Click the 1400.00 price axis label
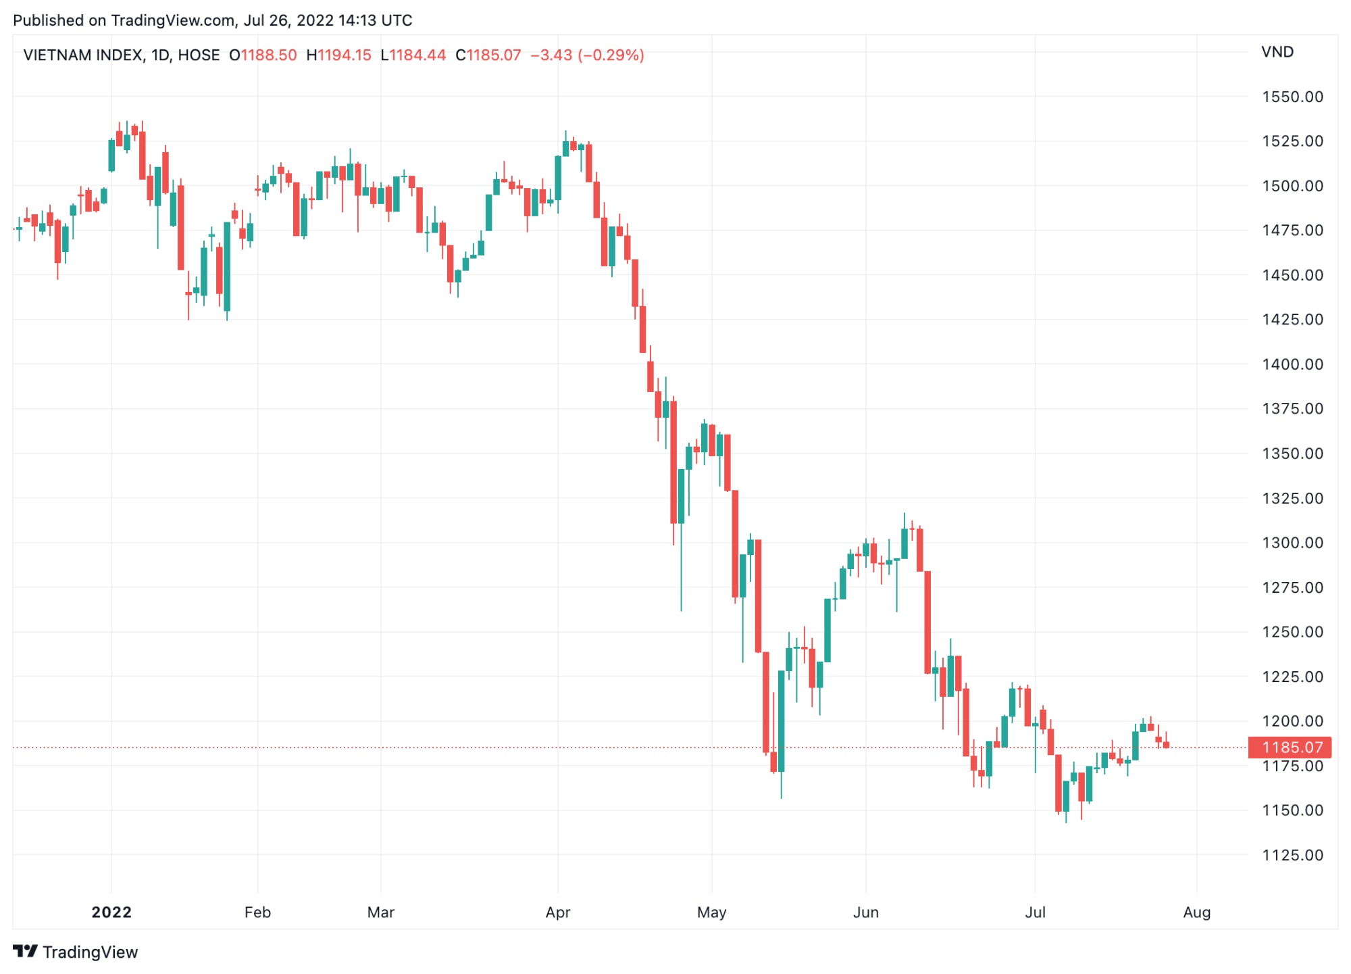Screen dimensions: 1351x974 pyautogui.click(x=1293, y=364)
